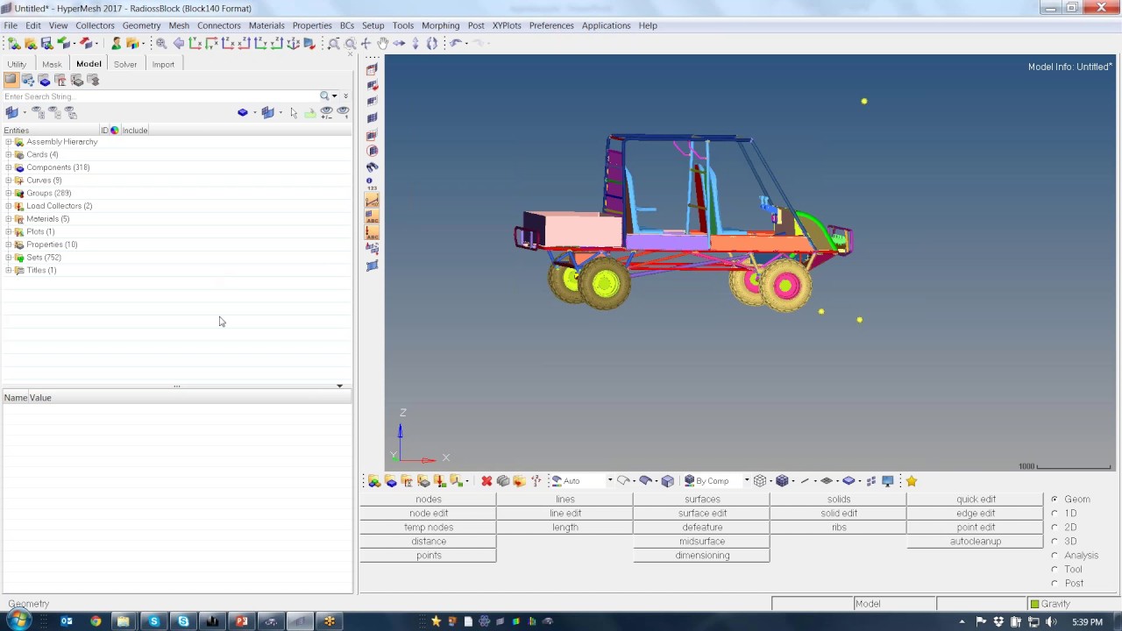The width and height of the screenshot is (1122, 631).
Task: Expand the Assembly Hierarchy node
Action: [9, 142]
